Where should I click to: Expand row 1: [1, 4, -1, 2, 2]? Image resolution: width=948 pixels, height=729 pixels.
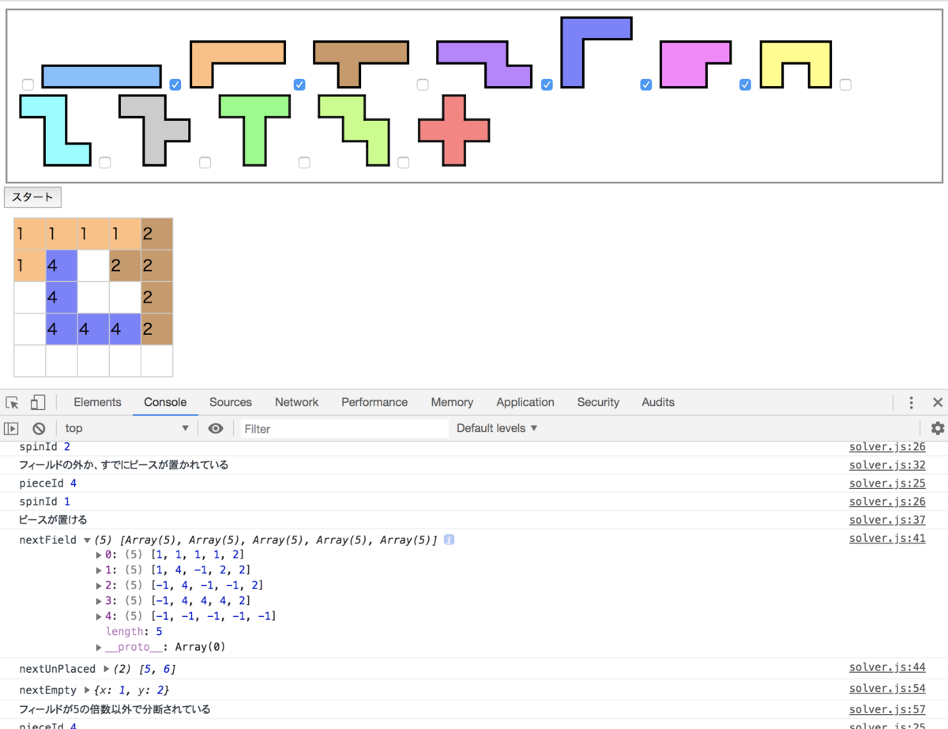[99, 569]
